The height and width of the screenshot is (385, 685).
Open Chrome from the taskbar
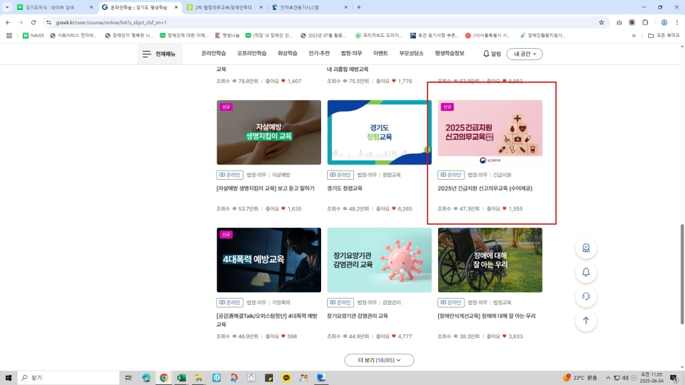[164, 378]
